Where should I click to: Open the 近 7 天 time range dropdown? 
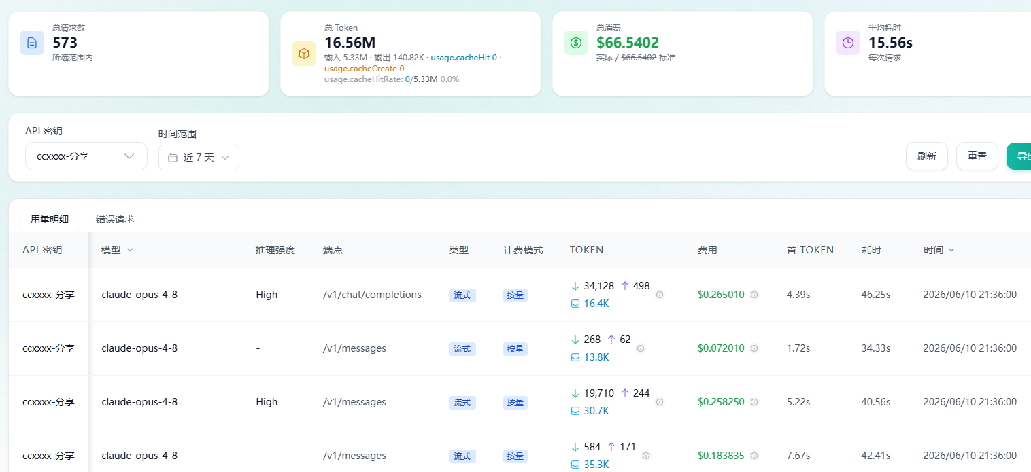pos(199,158)
